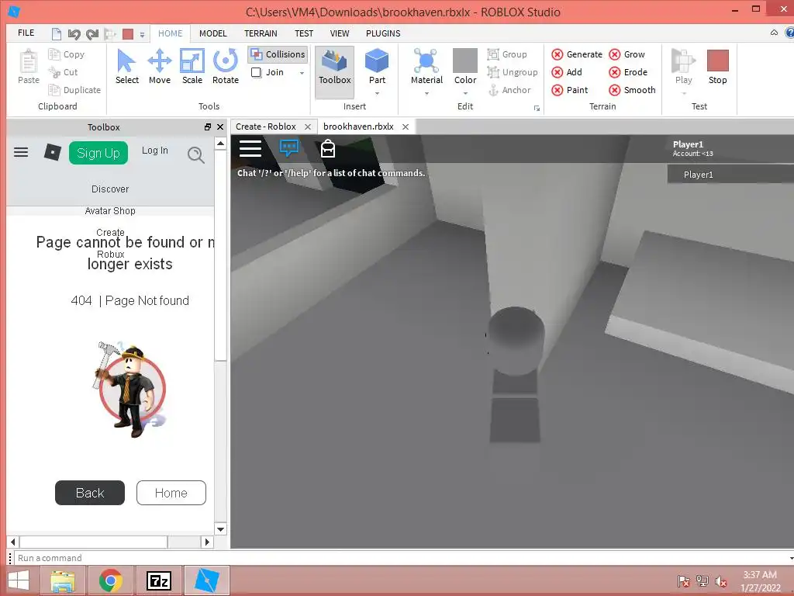This screenshot has width=794, height=596.
Task: Open quick access toolbar customize arrow
Action: (x=143, y=34)
